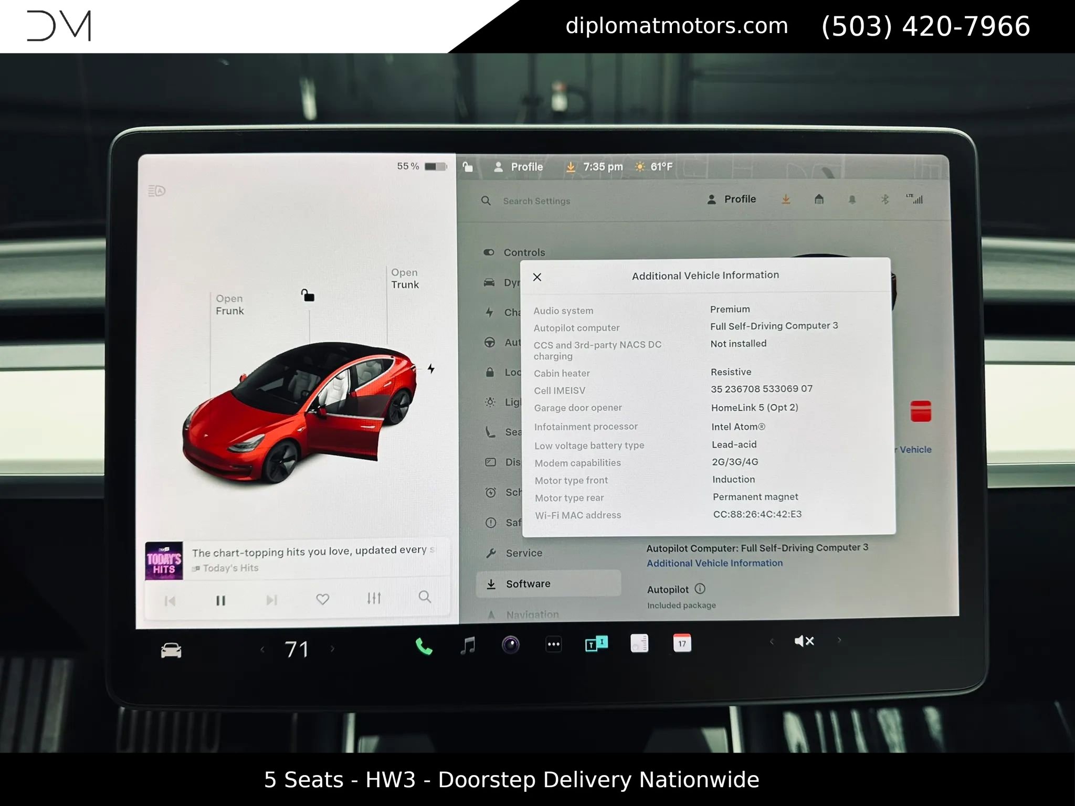Open the notifications bell

click(x=852, y=199)
